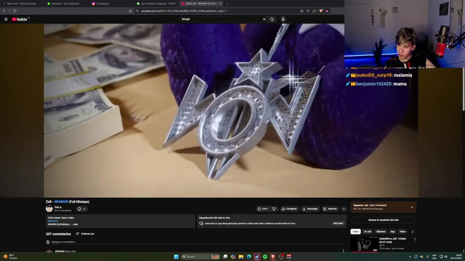Select the De Zell filter chip

(x=368, y=232)
